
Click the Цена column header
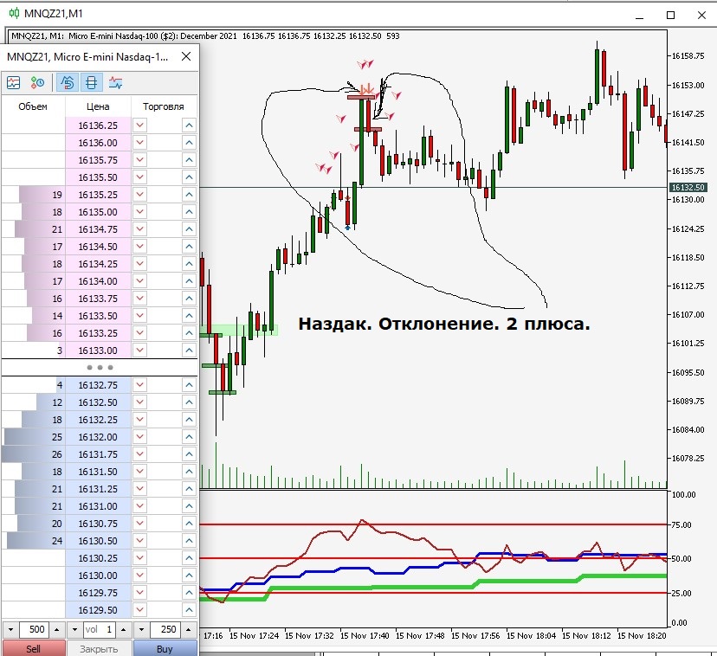[x=98, y=106]
